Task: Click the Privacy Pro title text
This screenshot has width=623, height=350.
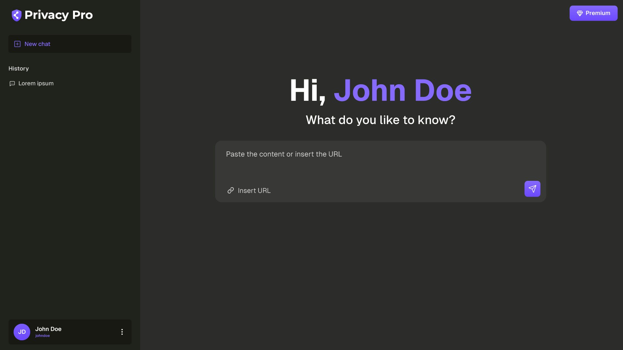Action: point(59,15)
